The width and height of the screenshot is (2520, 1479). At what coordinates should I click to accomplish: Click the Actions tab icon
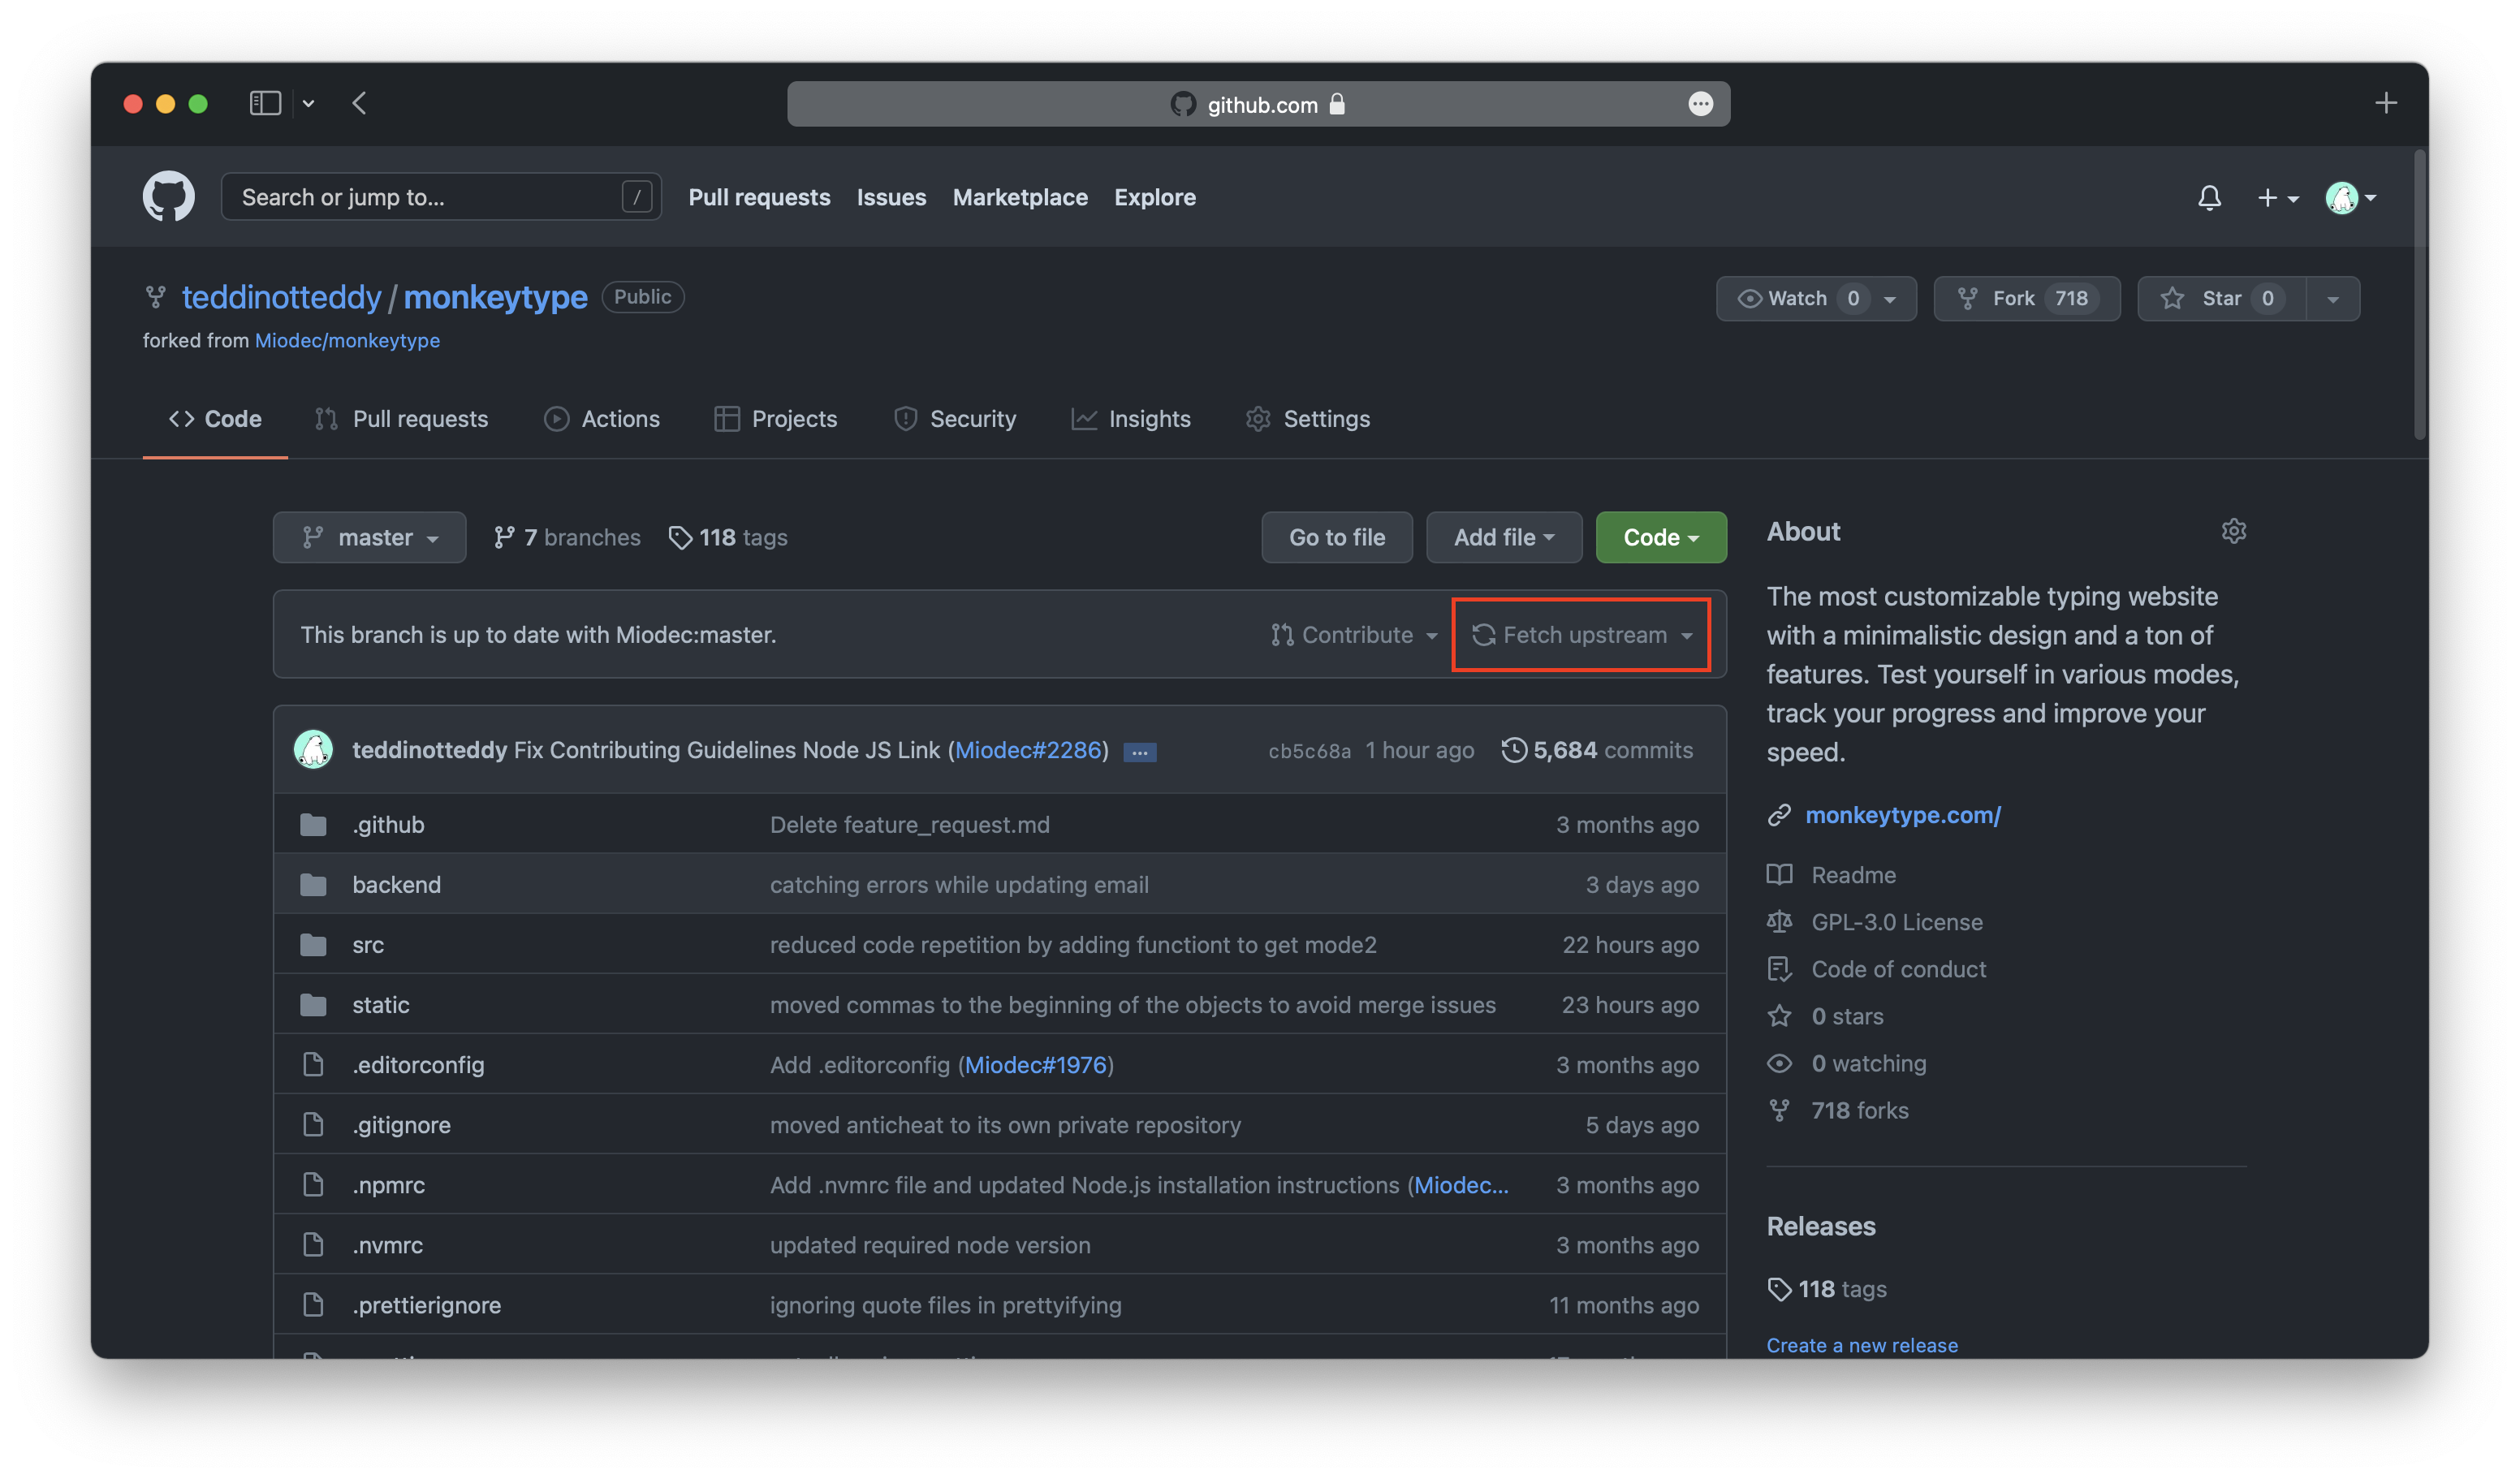pyautogui.click(x=556, y=419)
